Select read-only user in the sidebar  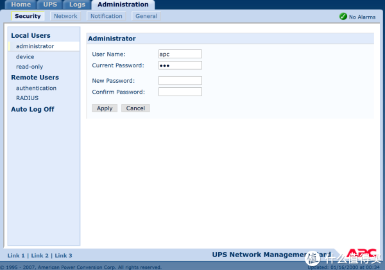click(30, 67)
